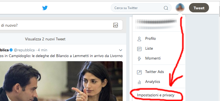Expand the tweet options chevron
The width and height of the screenshot is (220, 101).
(x=120, y=50)
